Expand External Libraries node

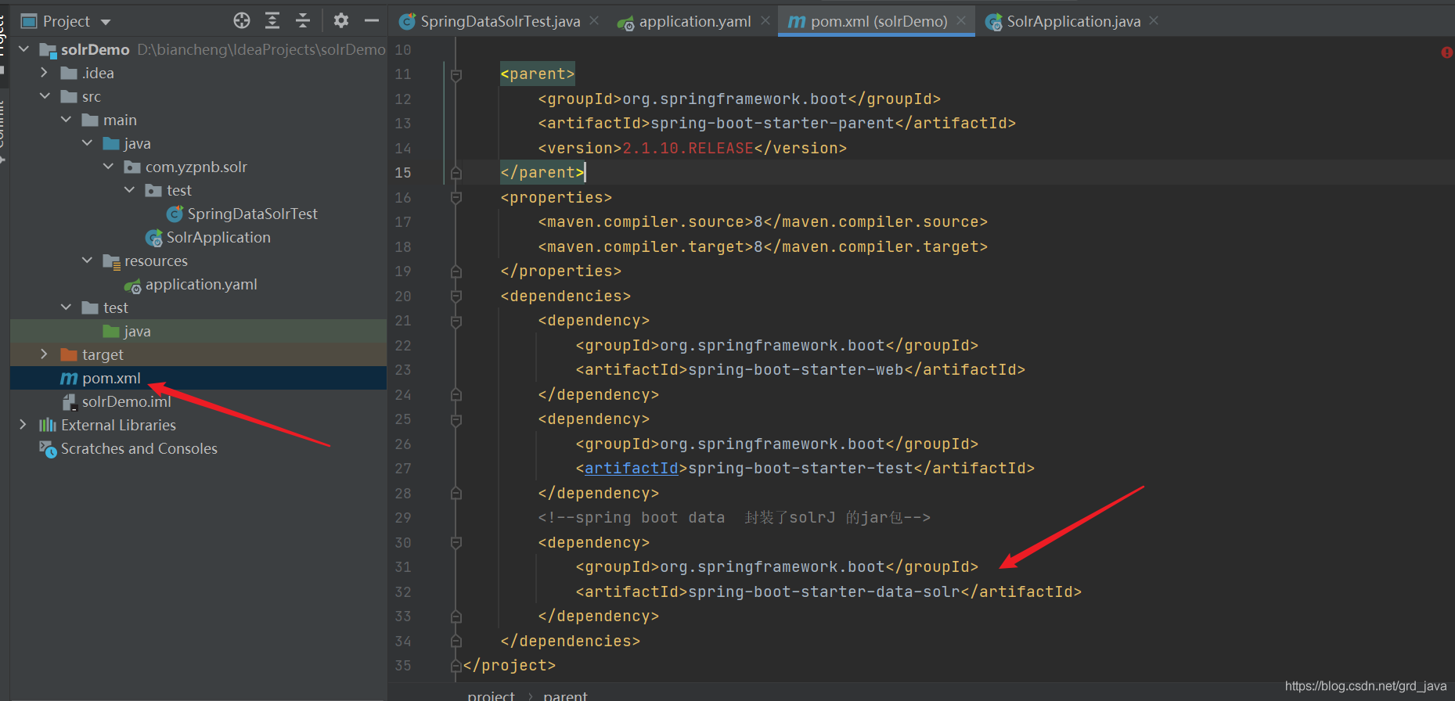pos(23,425)
